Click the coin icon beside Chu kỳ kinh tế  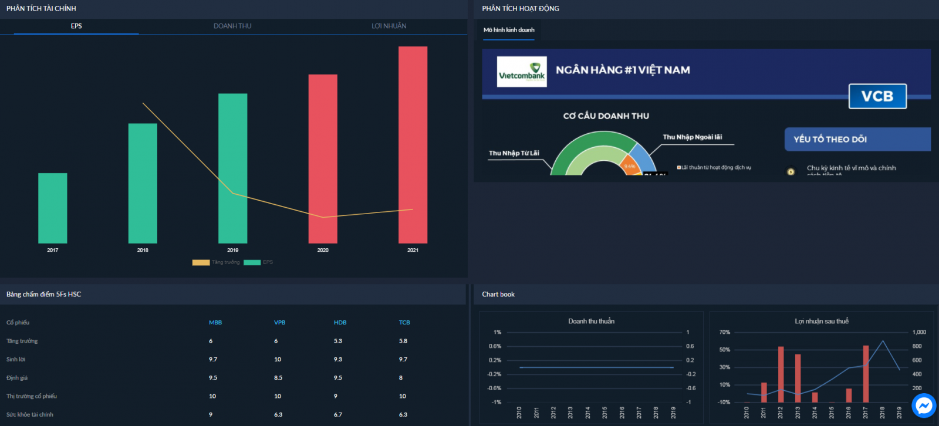[x=791, y=171]
